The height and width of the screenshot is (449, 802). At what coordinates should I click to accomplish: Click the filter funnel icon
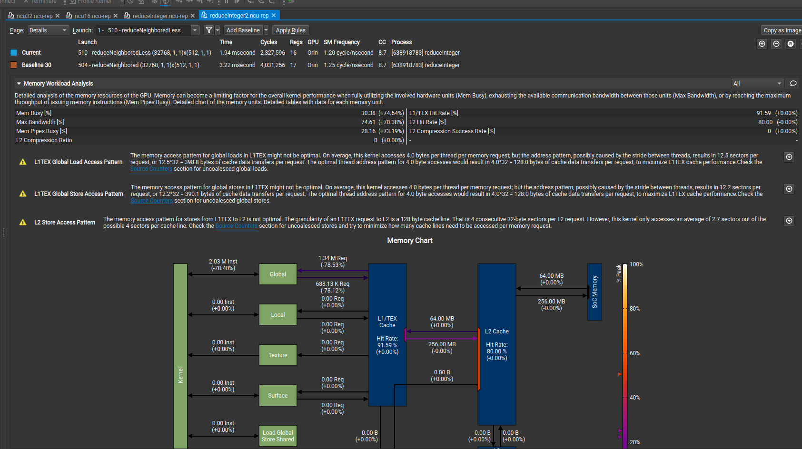click(208, 30)
